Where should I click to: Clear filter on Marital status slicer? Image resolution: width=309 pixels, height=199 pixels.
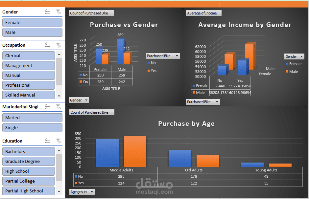point(59,107)
